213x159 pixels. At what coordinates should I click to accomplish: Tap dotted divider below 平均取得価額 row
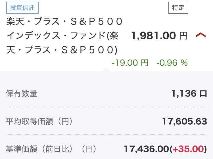pos(106,135)
